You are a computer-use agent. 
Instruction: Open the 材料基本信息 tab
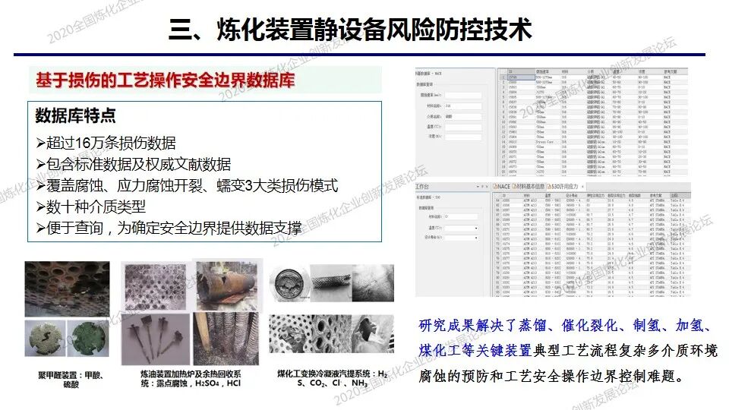(x=529, y=187)
